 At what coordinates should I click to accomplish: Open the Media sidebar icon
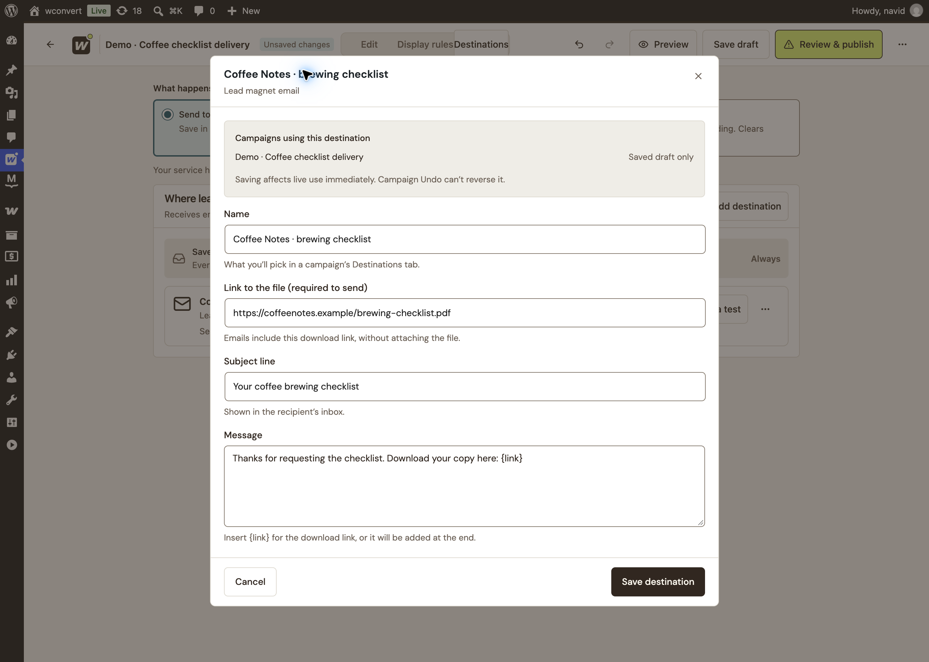(11, 93)
